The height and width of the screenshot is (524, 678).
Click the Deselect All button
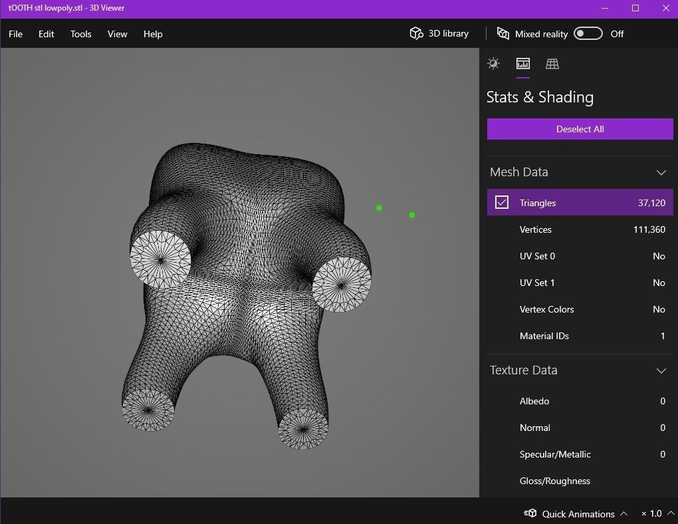pos(580,129)
